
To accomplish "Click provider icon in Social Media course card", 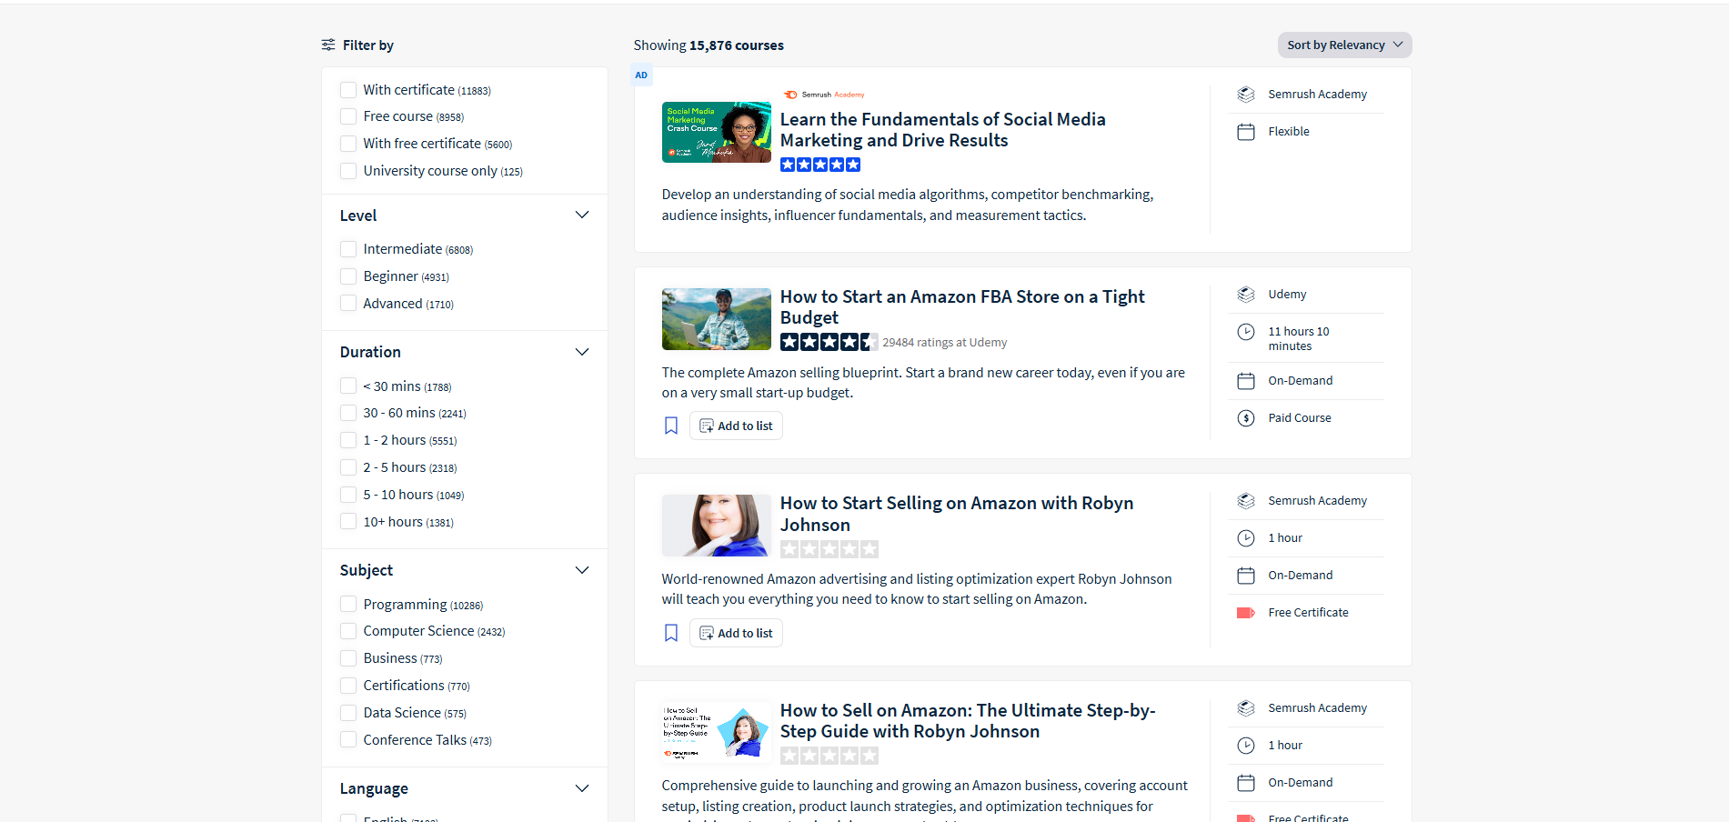I will [1246, 95].
